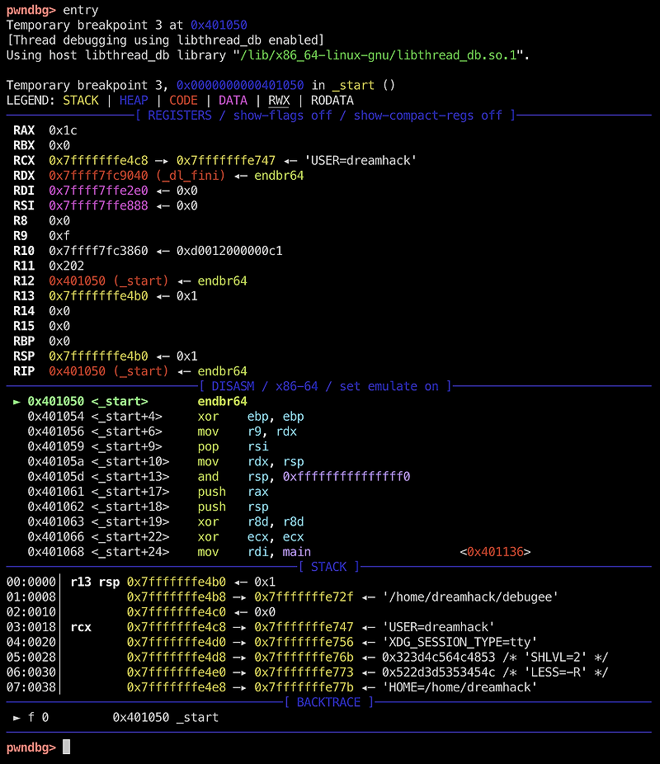Click the BACKTRACE section header
Image resolution: width=660 pixels, height=764 pixels.
[329, 703]
